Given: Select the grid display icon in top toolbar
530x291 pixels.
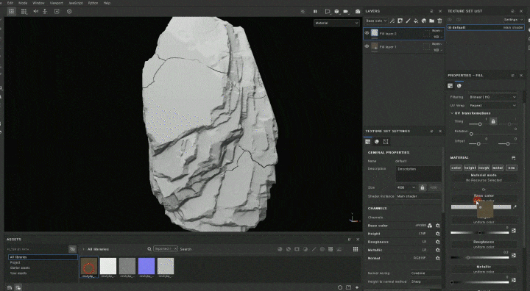Looking at the screenshot, I should (12, 12).
